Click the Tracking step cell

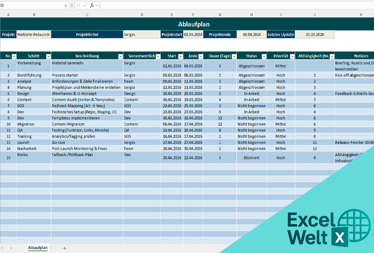coord(34,136)
